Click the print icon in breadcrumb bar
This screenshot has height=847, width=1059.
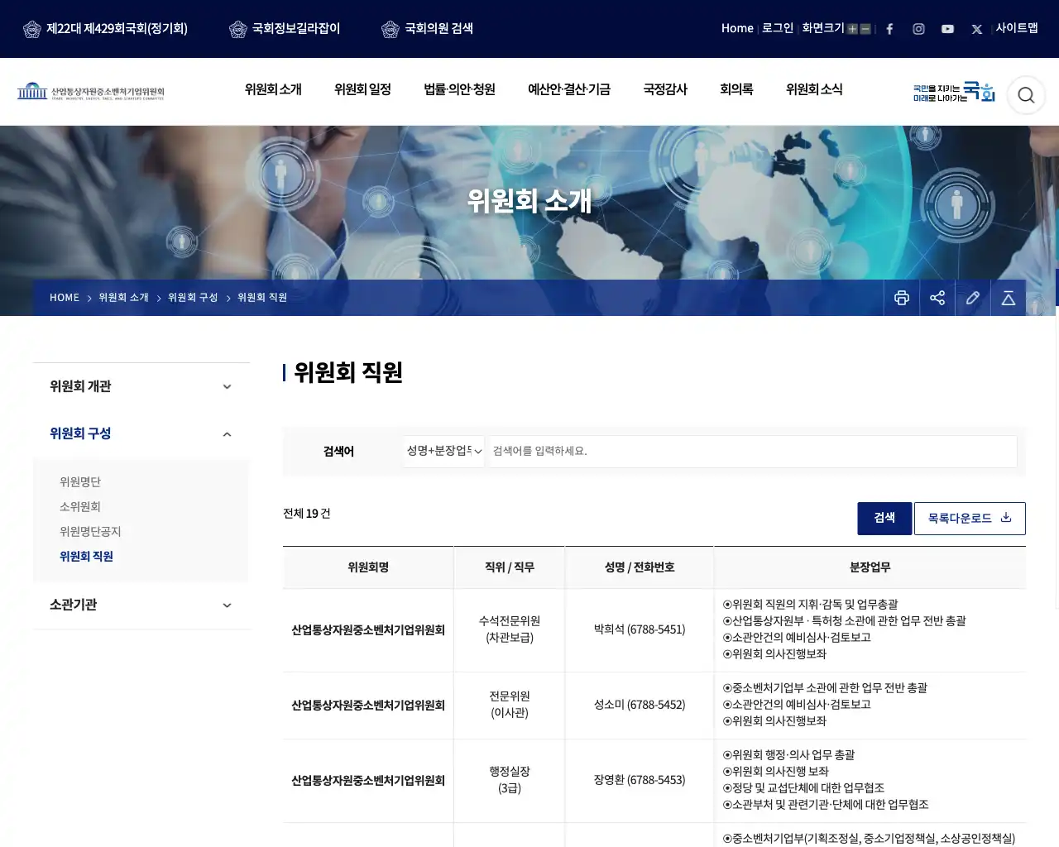[x=902, y=298]
